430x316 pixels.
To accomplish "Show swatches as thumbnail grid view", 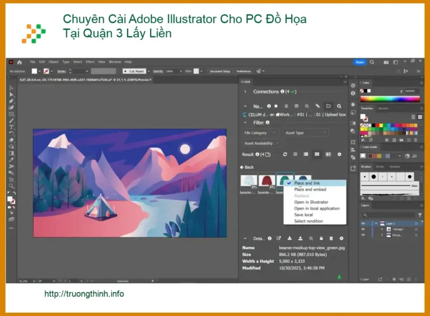I will point(420,117).
